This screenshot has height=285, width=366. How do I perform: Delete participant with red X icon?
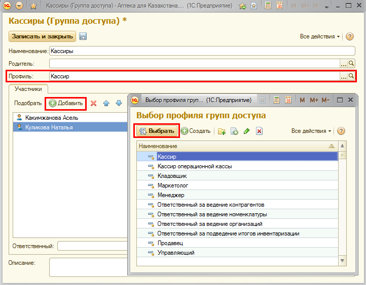(93, 103)
